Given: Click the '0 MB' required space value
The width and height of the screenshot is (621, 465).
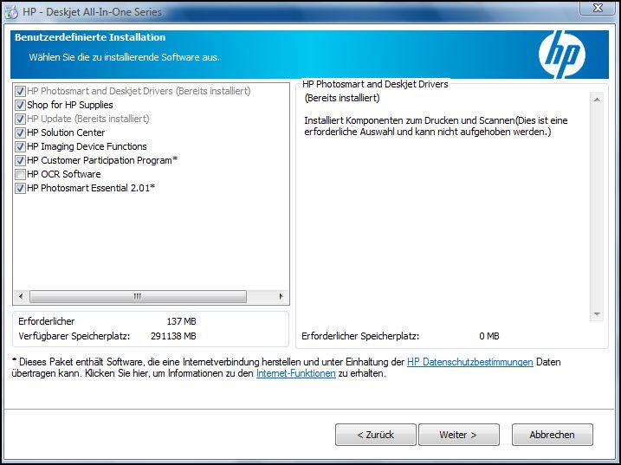Looking at the screenshot, I should coord(489,336).
